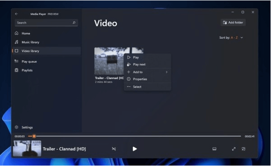The width and height of the screenshot is (271, 166).
Task: Go back using the back arrow
Action: (x=16, y=14)
